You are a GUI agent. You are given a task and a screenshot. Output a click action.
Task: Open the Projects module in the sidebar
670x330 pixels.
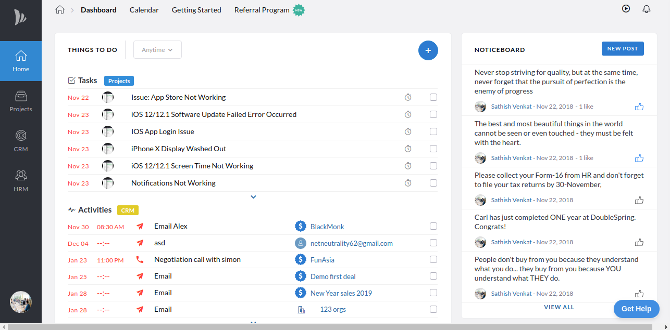click(21, 101)
